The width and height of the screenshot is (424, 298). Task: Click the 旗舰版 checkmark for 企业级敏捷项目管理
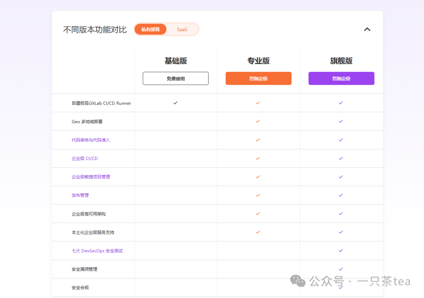point(341,177)
